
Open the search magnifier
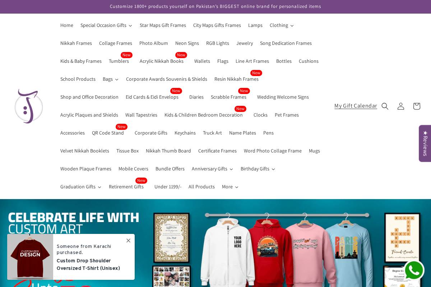click(x=385, y=106)
